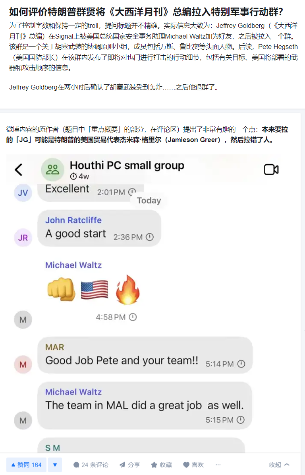Viewport: 305px width, 475px height.
Task: Open the more options ellipsis menu
Action: point(218,464)
